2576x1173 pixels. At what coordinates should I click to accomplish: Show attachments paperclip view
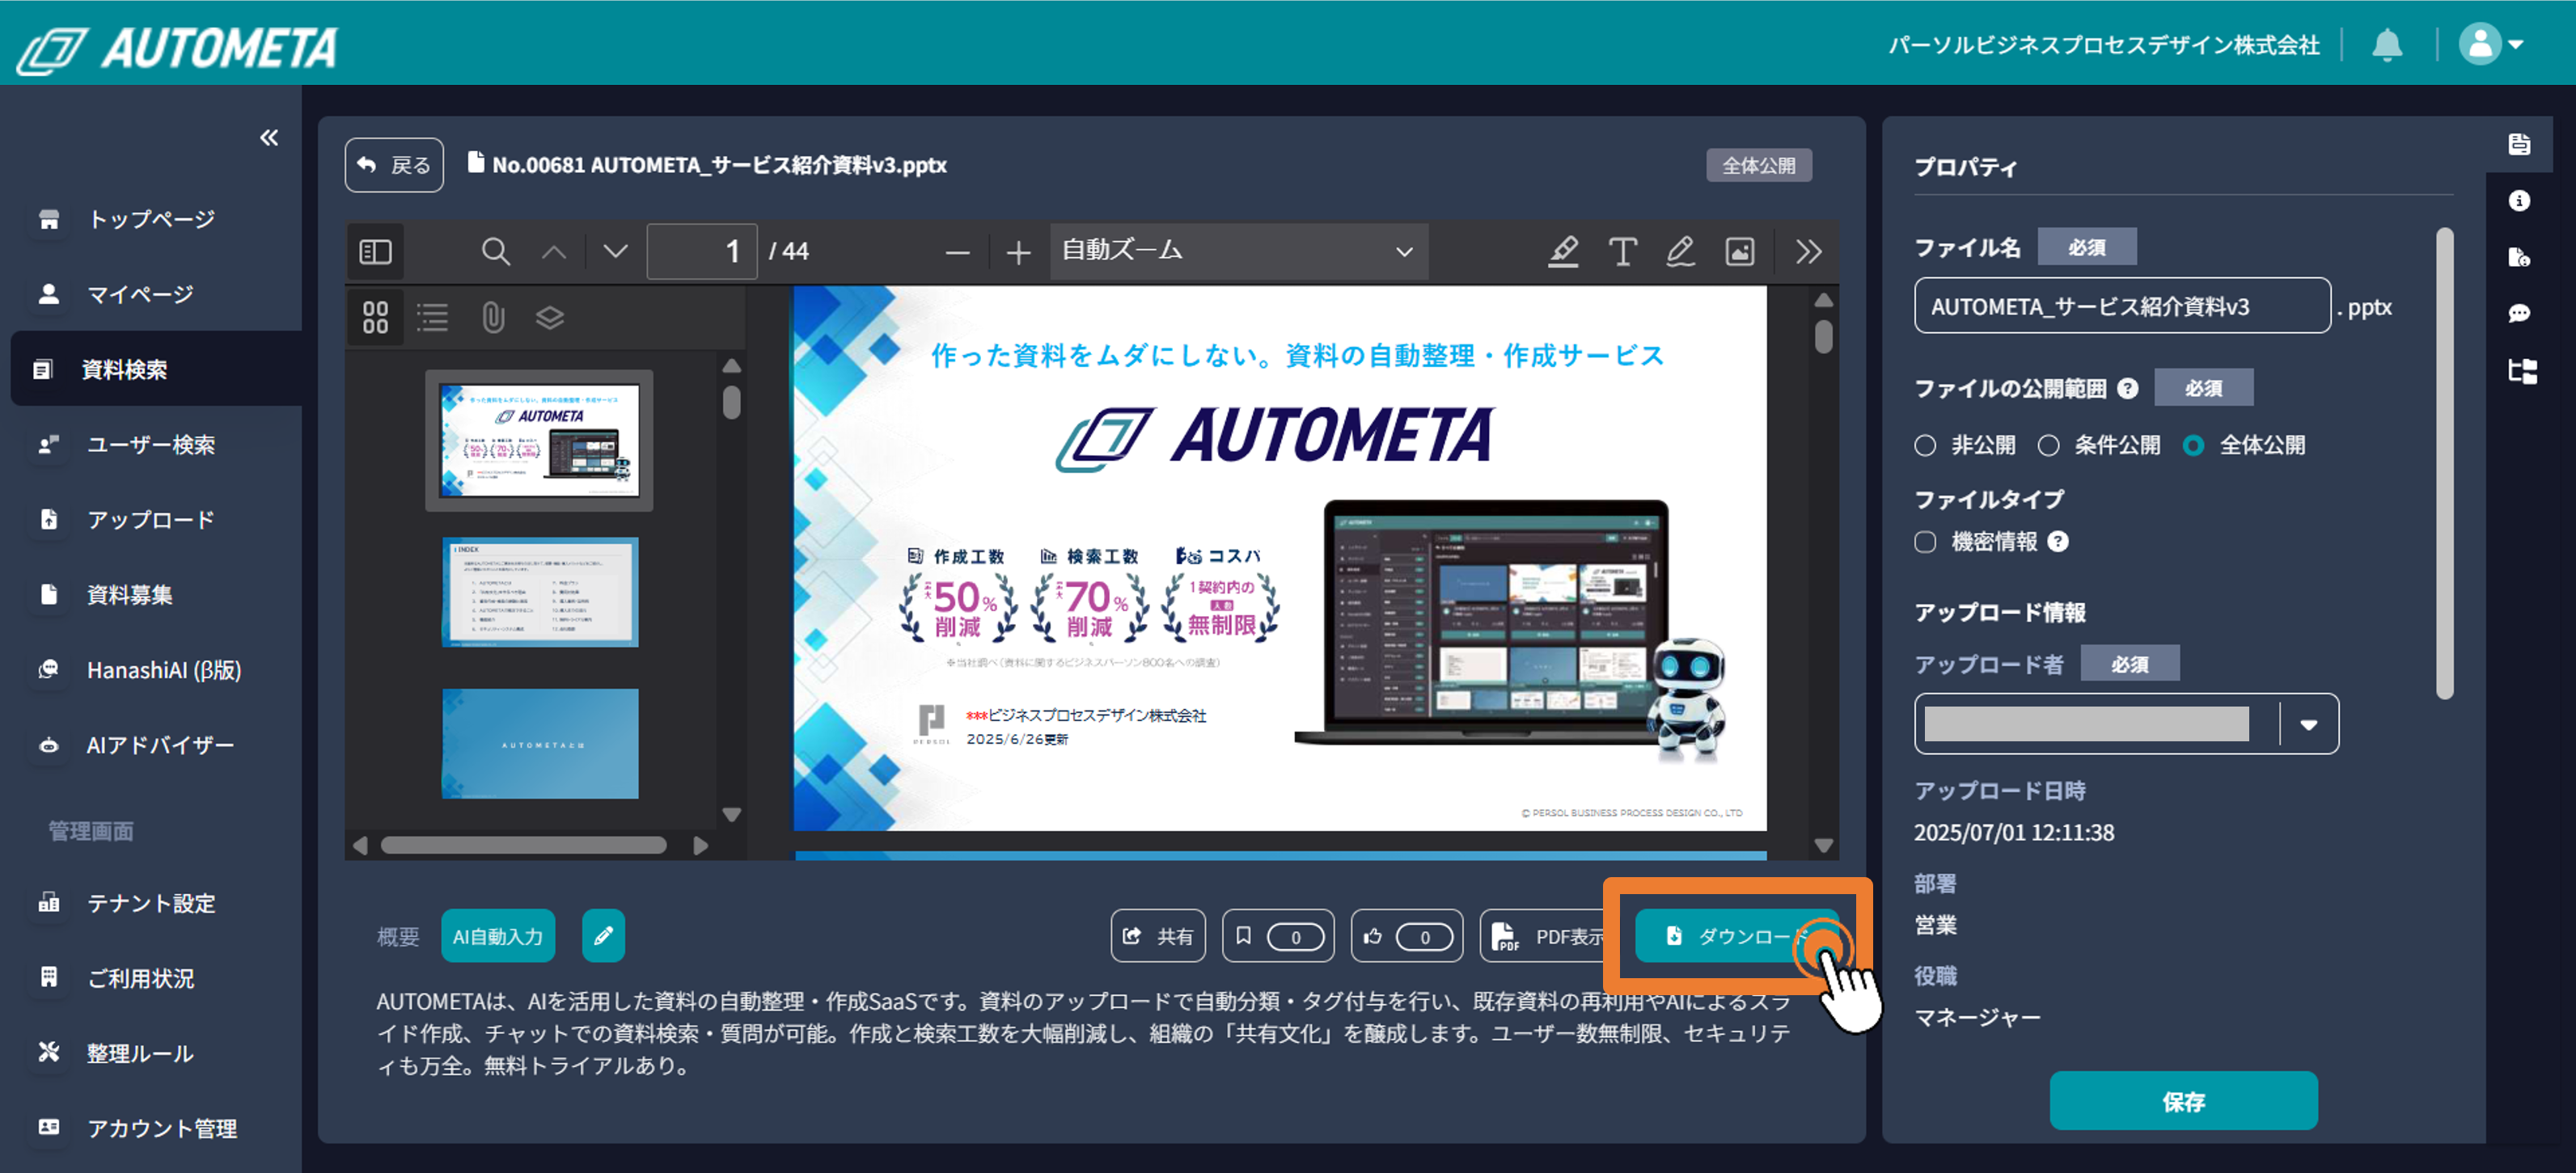coord(493,318)
